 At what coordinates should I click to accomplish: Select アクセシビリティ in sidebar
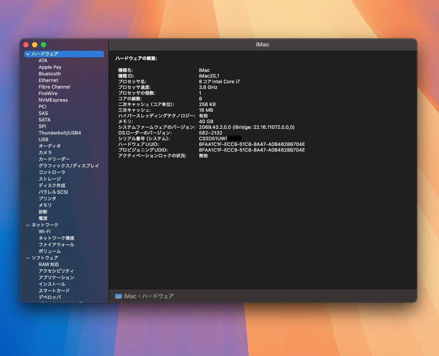tap(56, 271)
